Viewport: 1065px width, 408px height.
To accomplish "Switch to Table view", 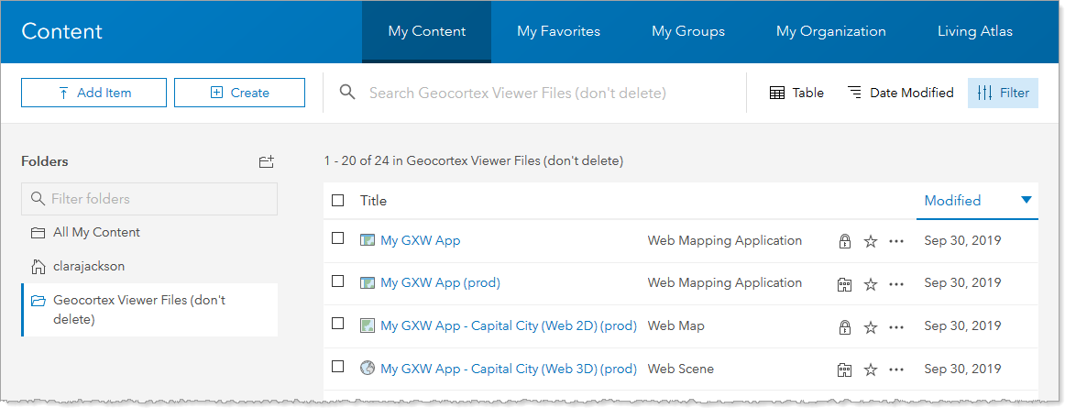I will tap(796, 93).
